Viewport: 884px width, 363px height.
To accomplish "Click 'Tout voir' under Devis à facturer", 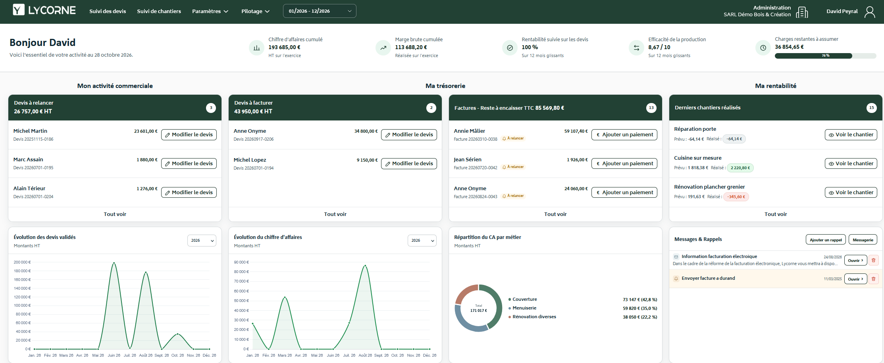I will coord(335,214).
